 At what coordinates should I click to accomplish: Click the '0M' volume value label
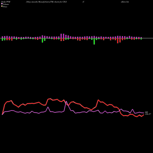(x=146, y=112)
